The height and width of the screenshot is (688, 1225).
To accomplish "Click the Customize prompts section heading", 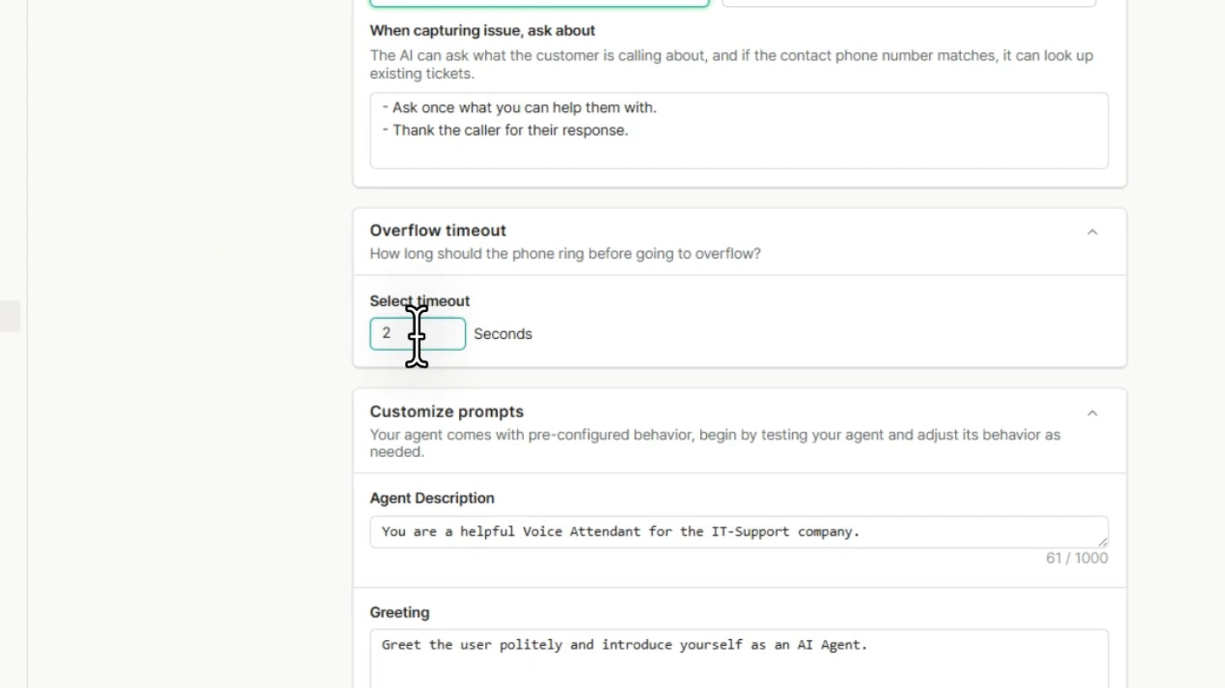I will click(446, 411).
